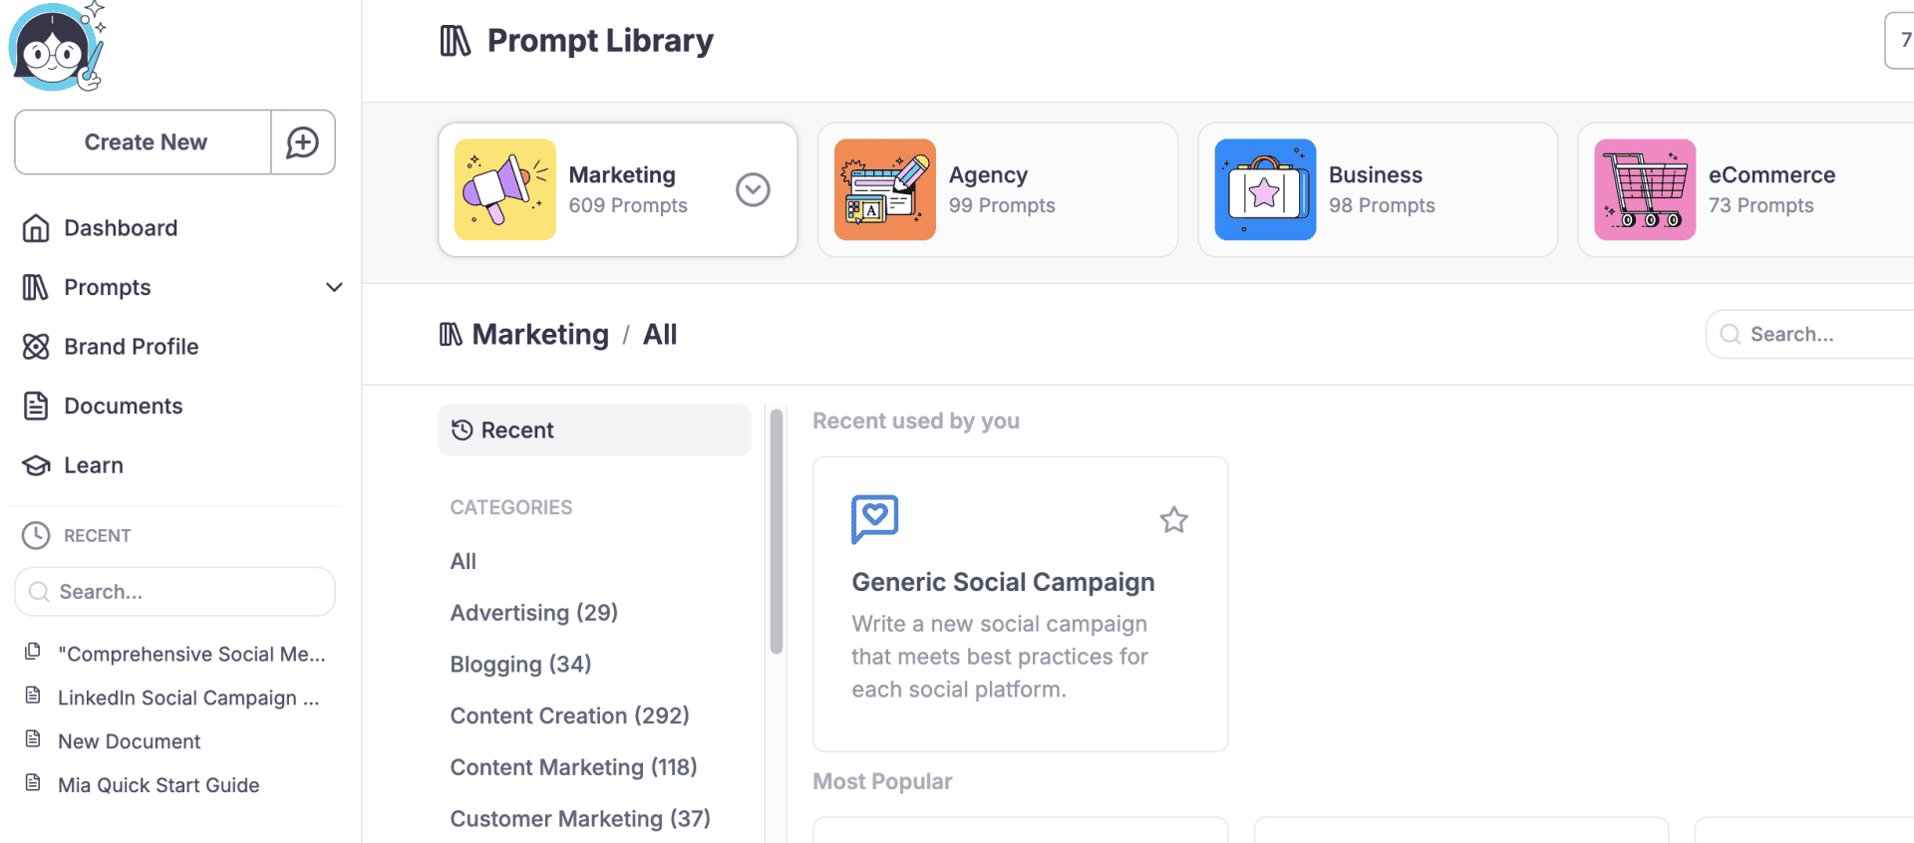Click the Brand Profile icon
The height and width of the screenshot is (843, 1914).
pyautogui.click(x=36, y=347)
